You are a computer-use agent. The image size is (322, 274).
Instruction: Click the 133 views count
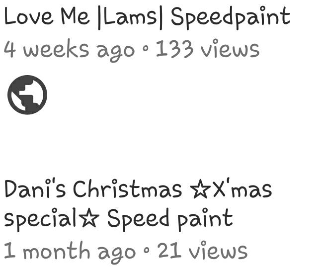click(x=207, y=48)
